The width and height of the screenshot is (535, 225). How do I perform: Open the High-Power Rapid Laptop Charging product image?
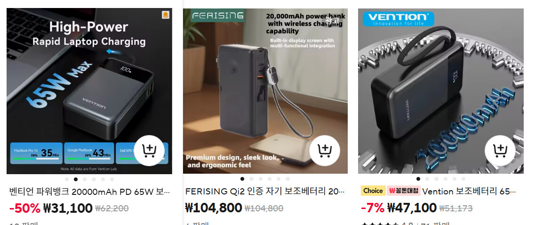[x=89, y=91]
